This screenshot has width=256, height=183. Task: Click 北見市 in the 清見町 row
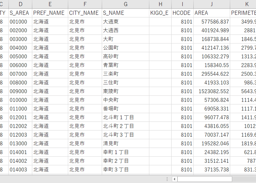(85, 143)
